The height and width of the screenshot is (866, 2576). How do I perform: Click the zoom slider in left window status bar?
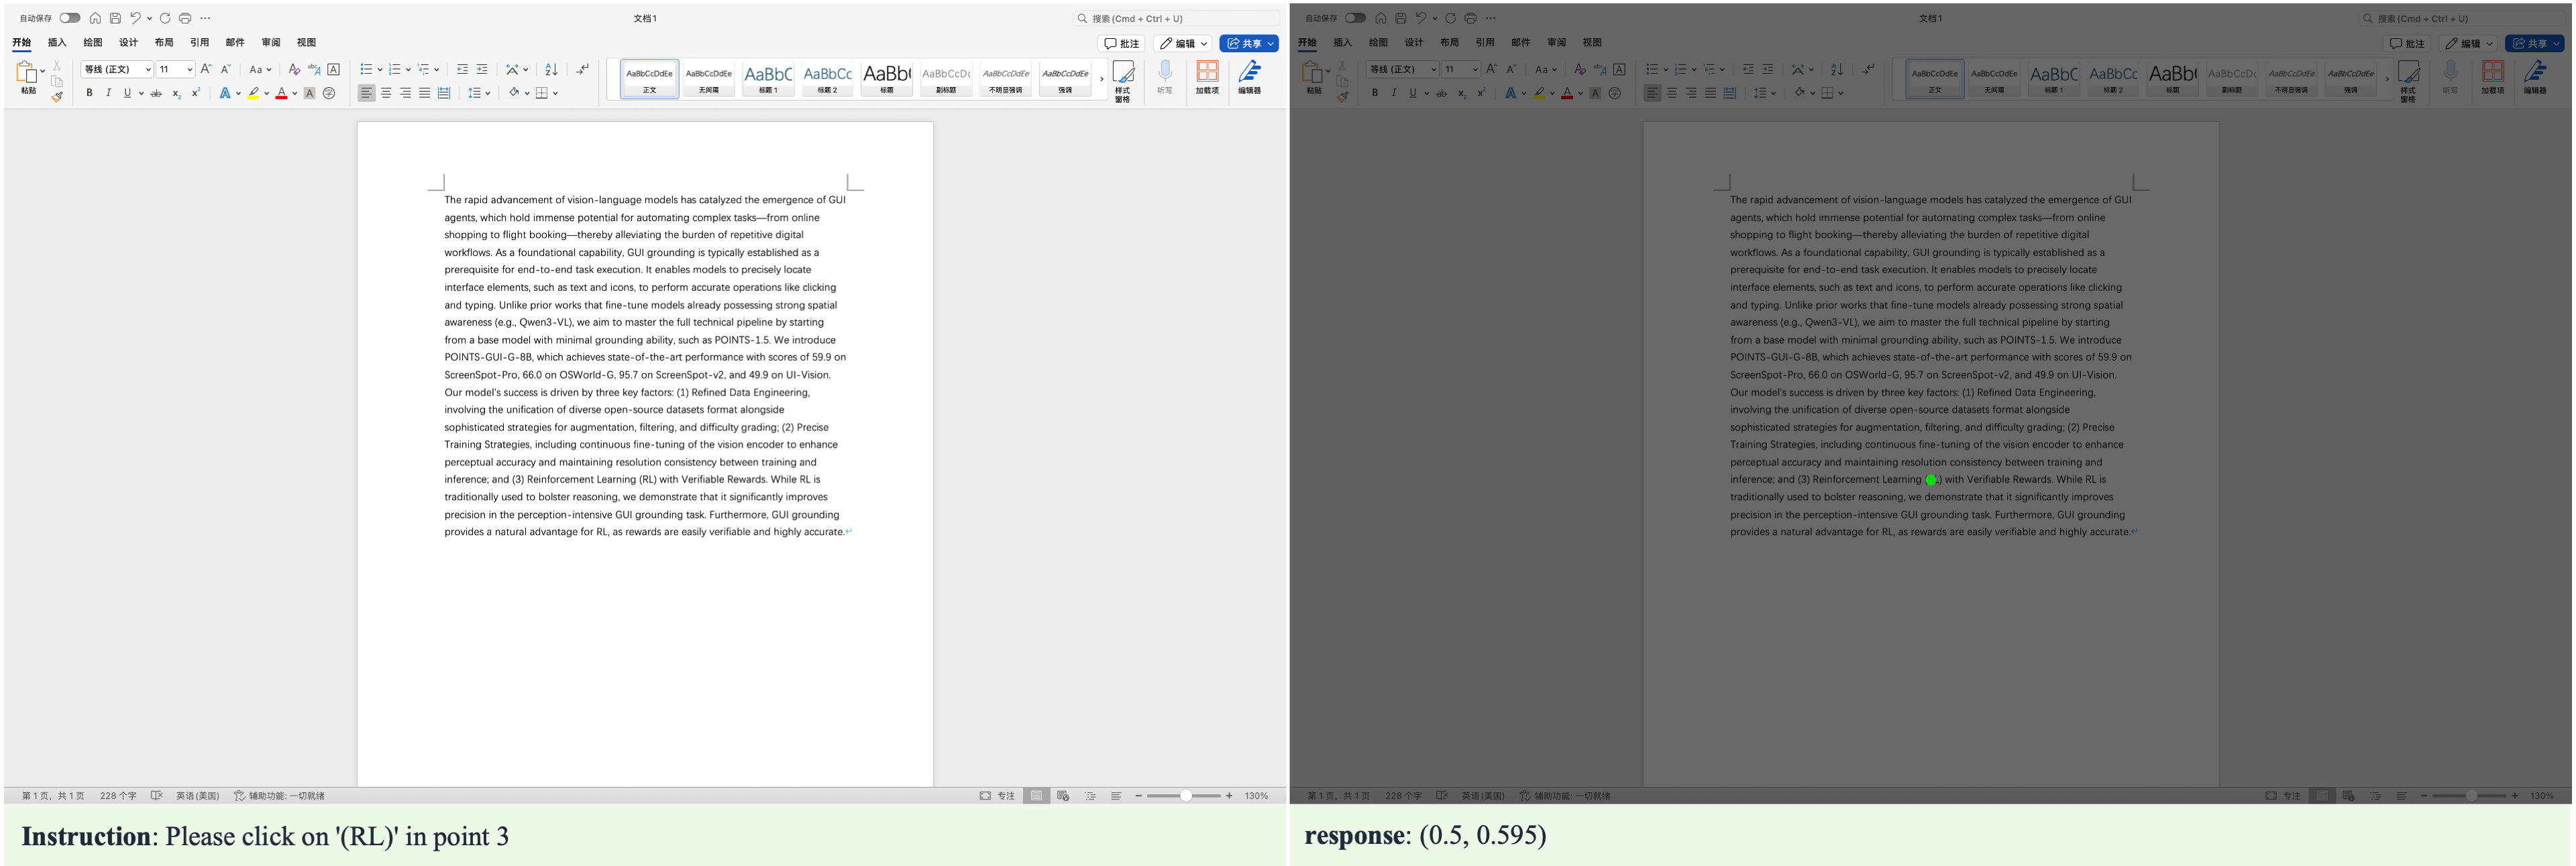(1185, 796)
